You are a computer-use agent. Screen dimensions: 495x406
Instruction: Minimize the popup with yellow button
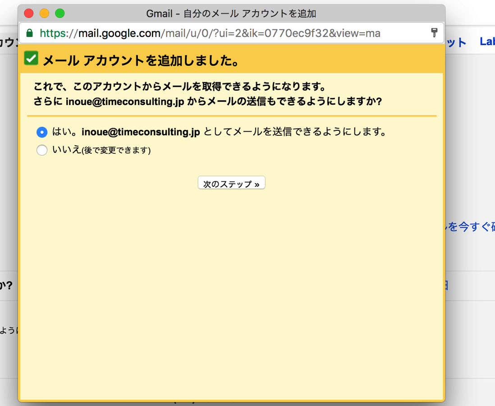(44, 13)
